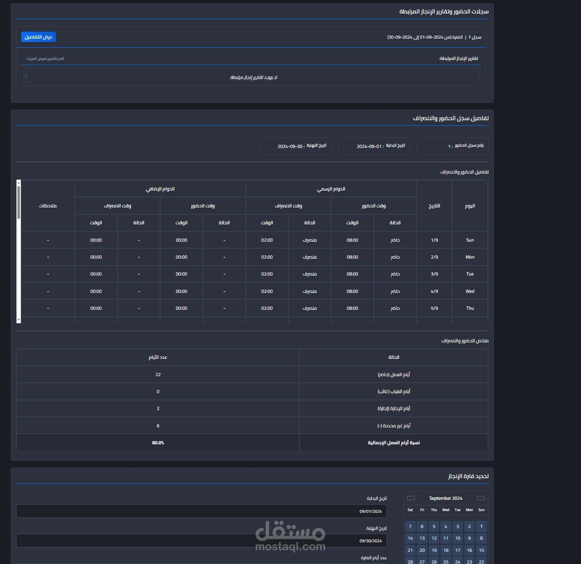Select day 7 in the September calendar

tap(410, 526)
